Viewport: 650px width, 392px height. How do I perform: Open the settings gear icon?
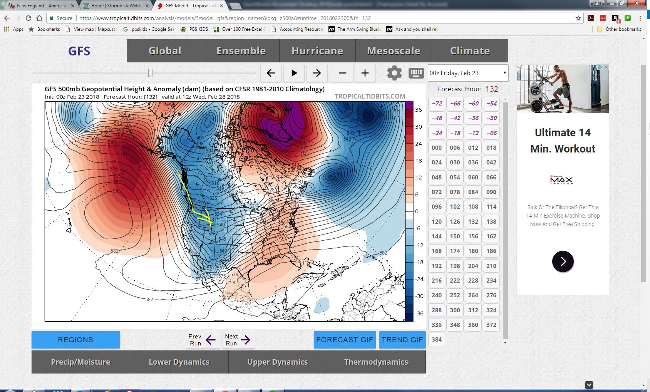point(394,73)
